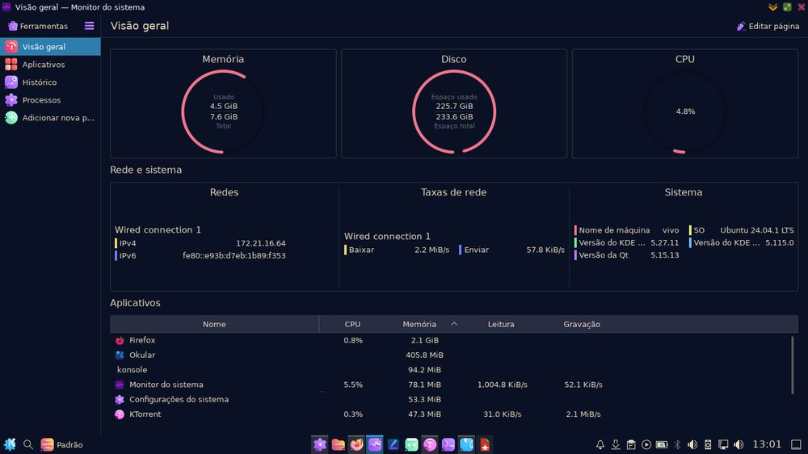
Task: Open the Histórico page
Action: pos(50,82)
